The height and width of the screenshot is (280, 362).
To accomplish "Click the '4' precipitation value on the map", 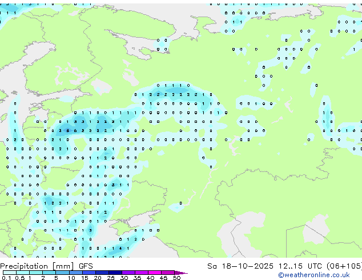I will pyautogui.click(x=120, y=249).
